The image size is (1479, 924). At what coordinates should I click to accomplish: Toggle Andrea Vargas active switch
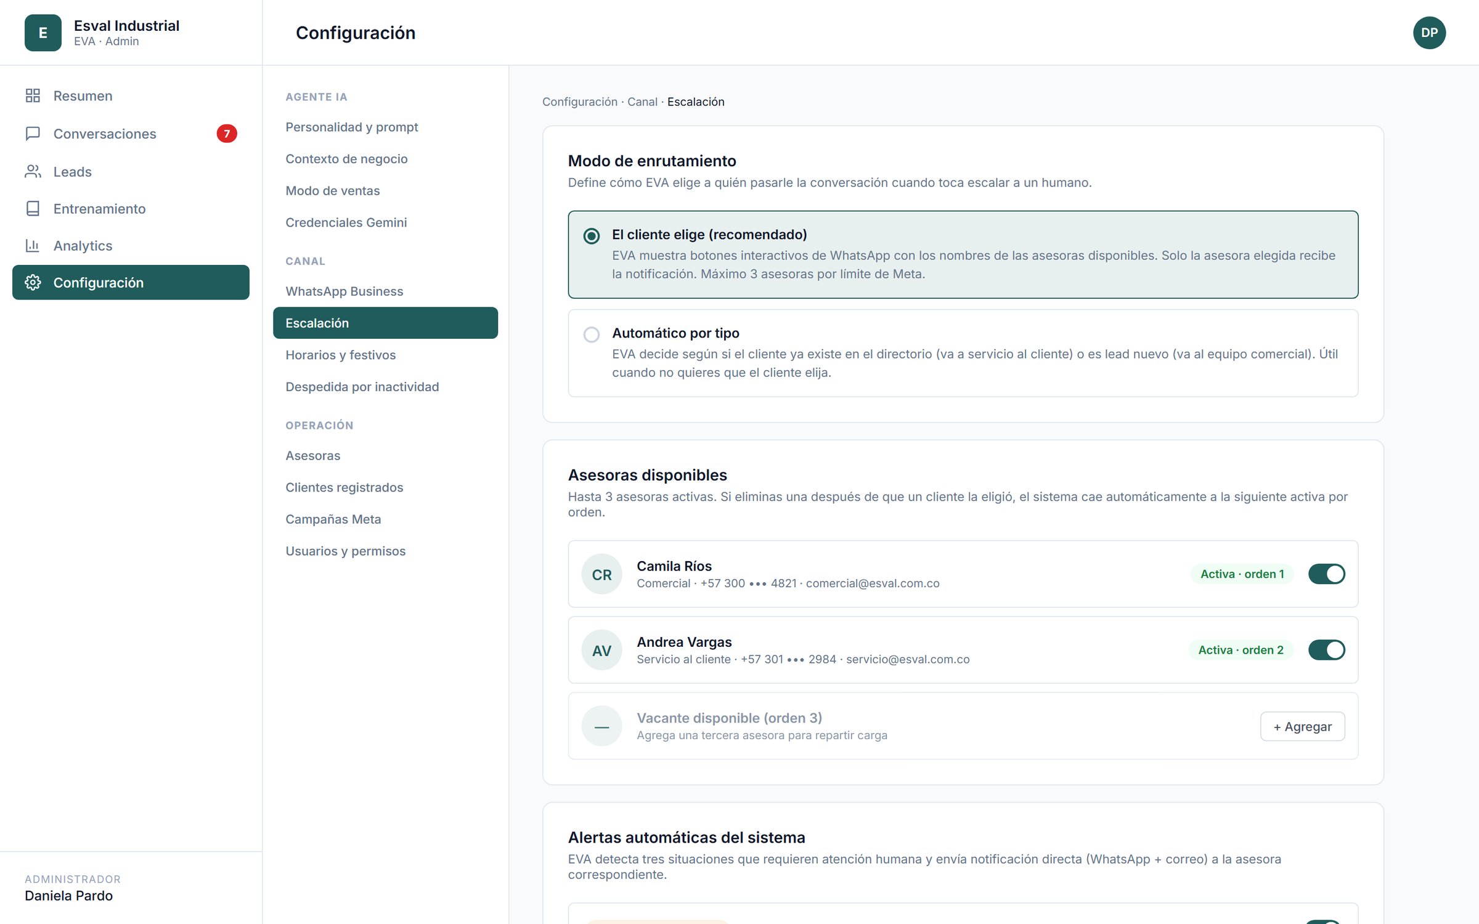1327,649
